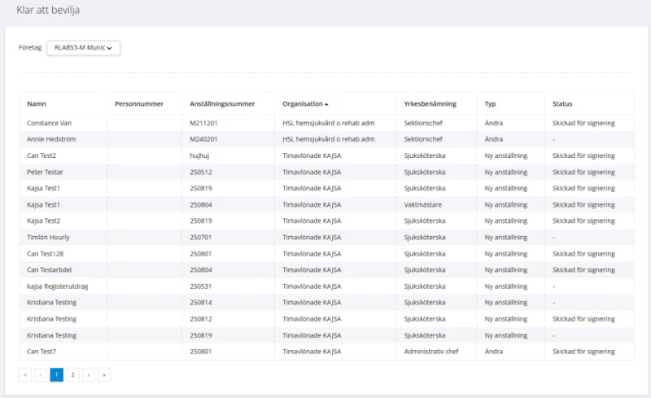The width and height of the screenshot is (651, 398).
Task: Select page 2 in pagination
Action: click(x=72, y=374)
